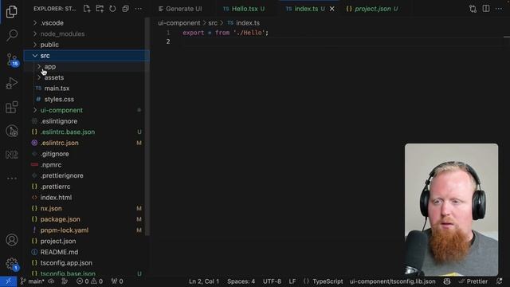Change indentation via Spaces: 4

[x=241, y=281]
